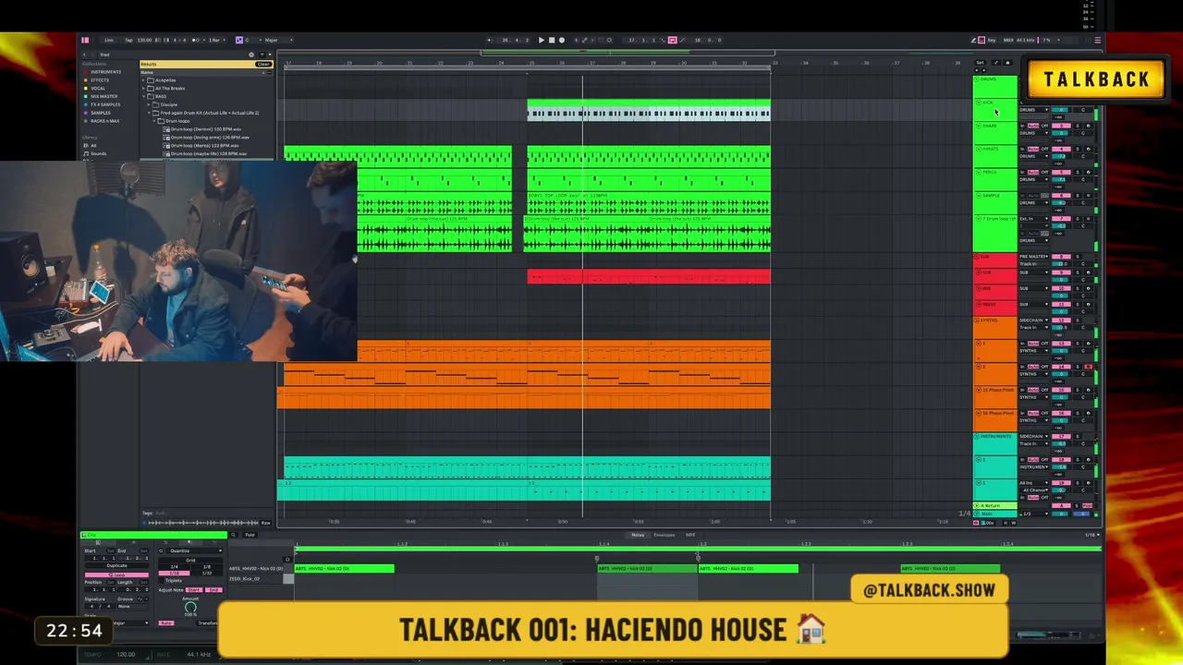Solo the HIHATS track
The height and width of the screenshot is (665, 1183).
1077,149
